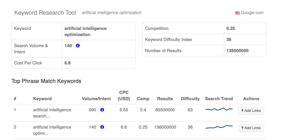Click info icon next to 590 volume
This screenshot has width=297, height=140.
point(102,110)
